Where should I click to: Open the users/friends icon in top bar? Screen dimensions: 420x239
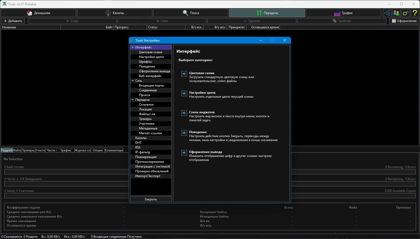(396, 13)
